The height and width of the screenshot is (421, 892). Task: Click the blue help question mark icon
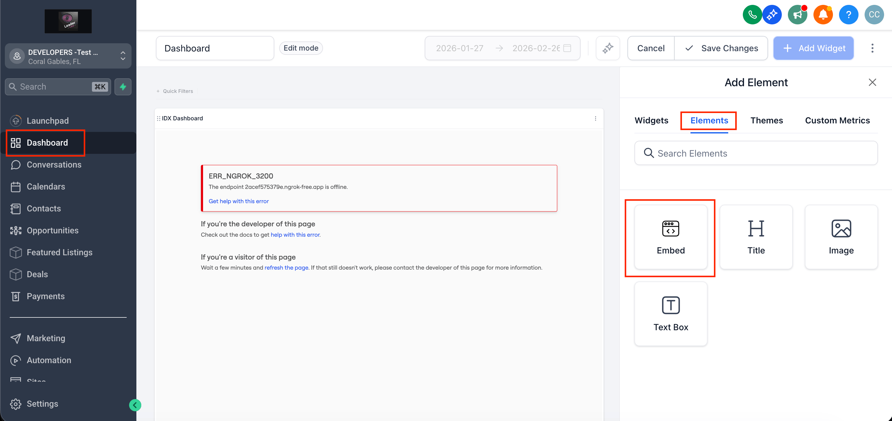(x=848, y=15)
